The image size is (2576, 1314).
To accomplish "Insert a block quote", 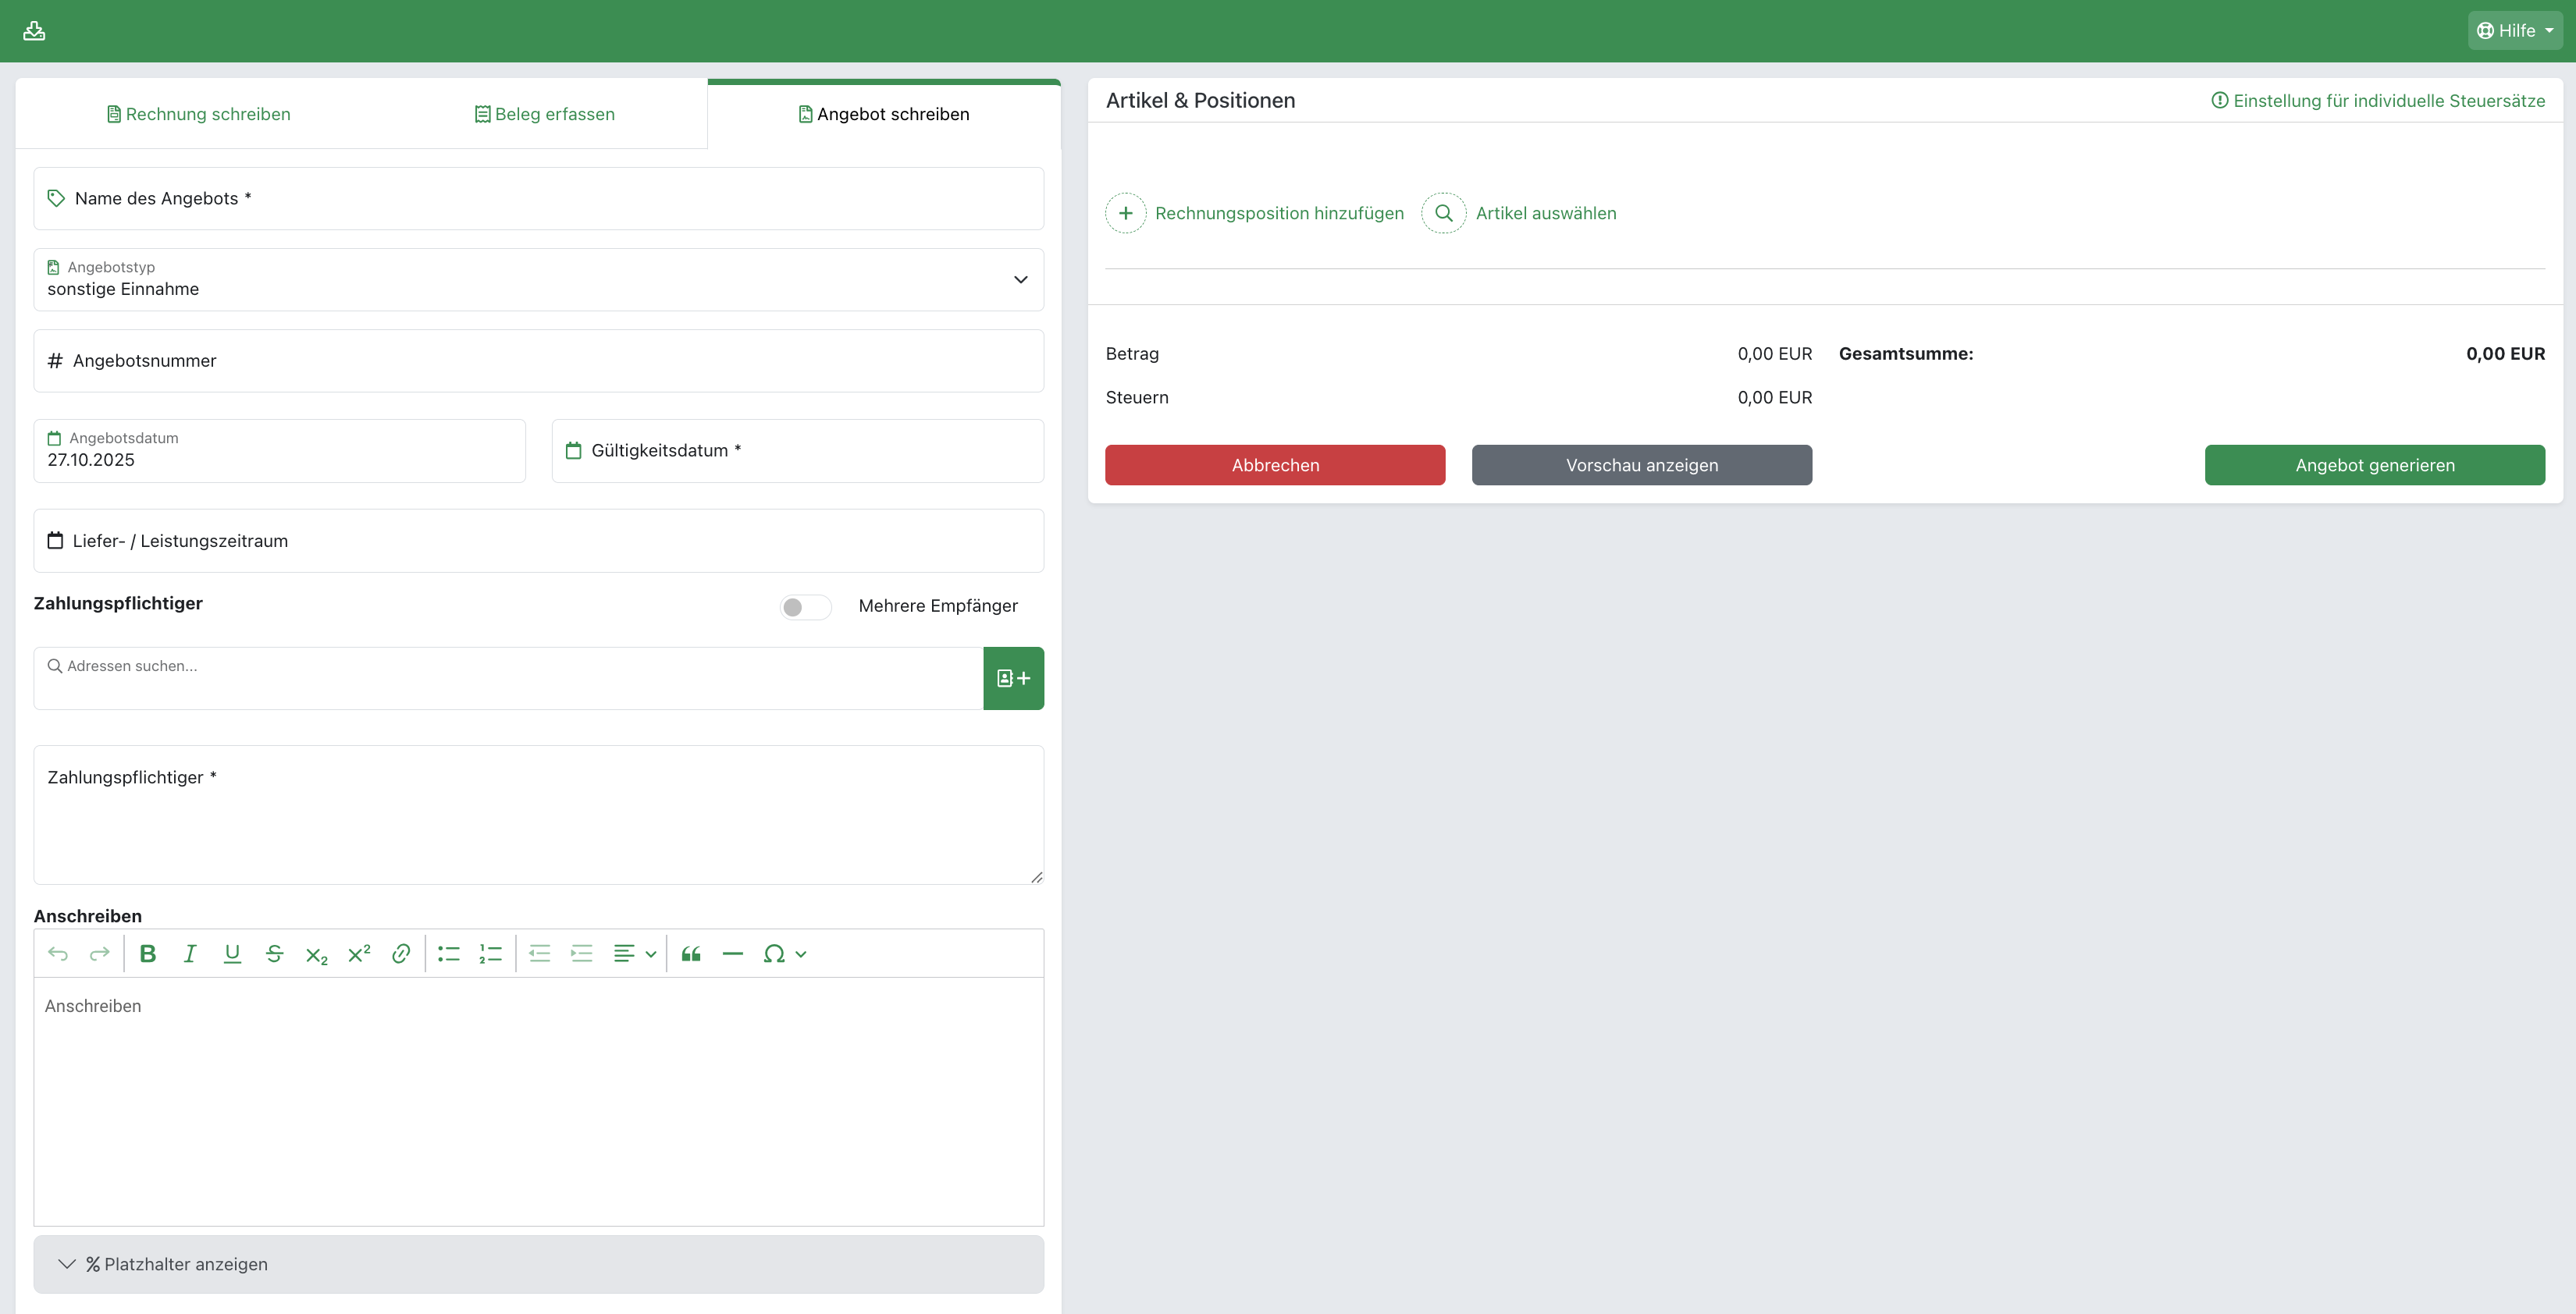I will point(691,954).
